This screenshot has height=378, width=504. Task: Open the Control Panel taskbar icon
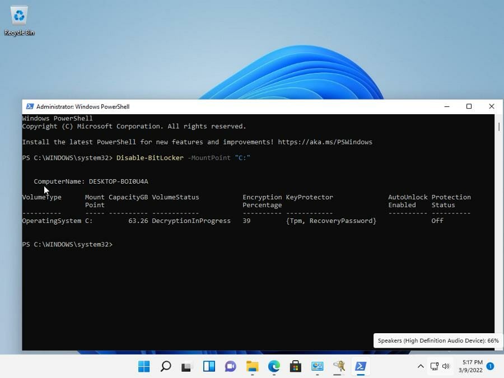[318, 366]
